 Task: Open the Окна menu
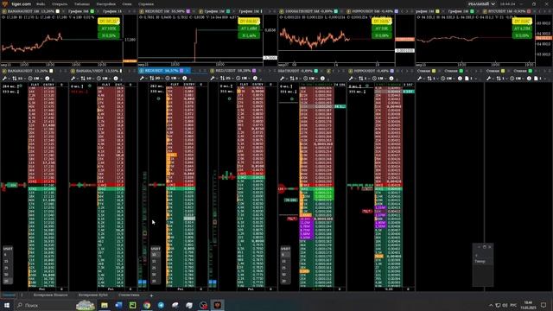click(x=127, y=4)
